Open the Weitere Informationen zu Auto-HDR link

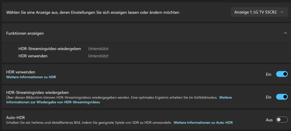203,123
